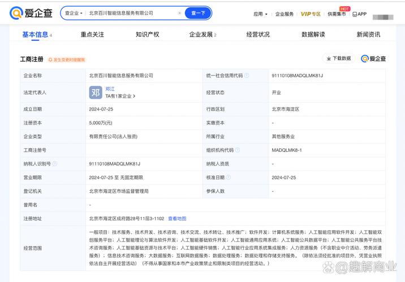This screenshot has height=282, width=405.
Task: Click the 爱企查 logo in the header
Action: point(31,13)
